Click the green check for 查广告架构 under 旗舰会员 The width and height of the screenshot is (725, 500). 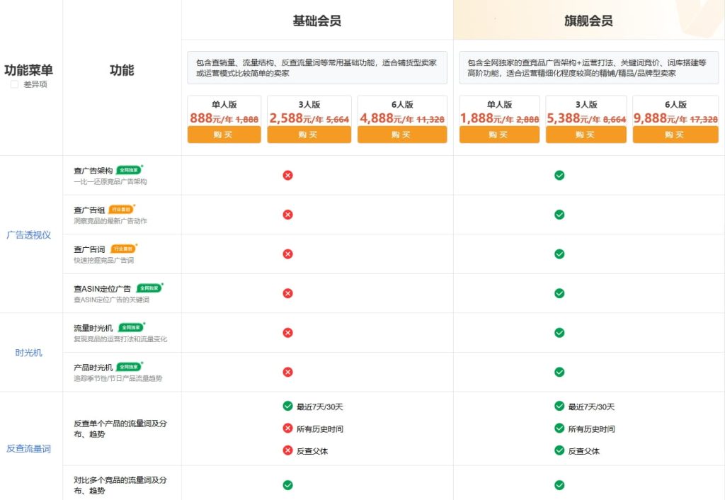pyautogui.click(x=559, y=175)
